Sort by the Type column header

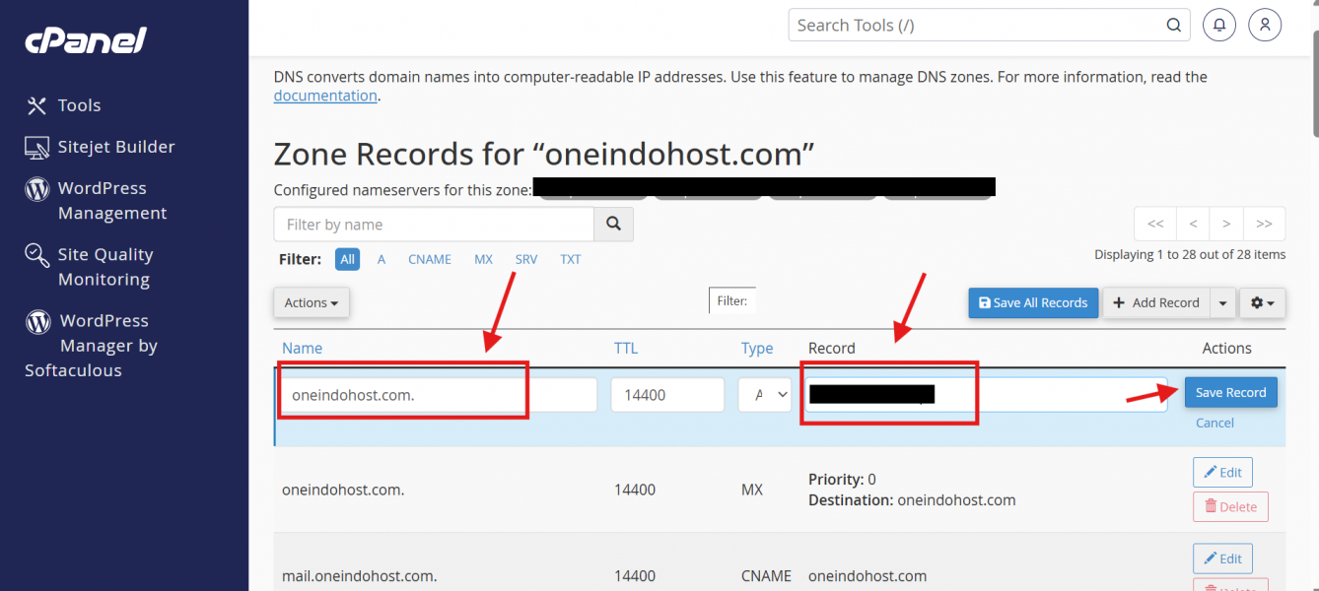[x=757, y=348]
